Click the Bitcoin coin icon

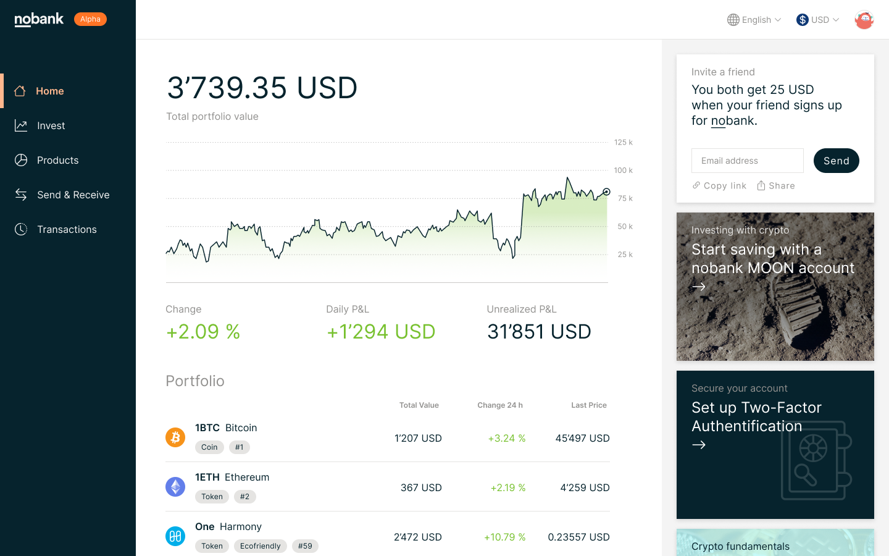pyautogui.click(x=175, y=437)
